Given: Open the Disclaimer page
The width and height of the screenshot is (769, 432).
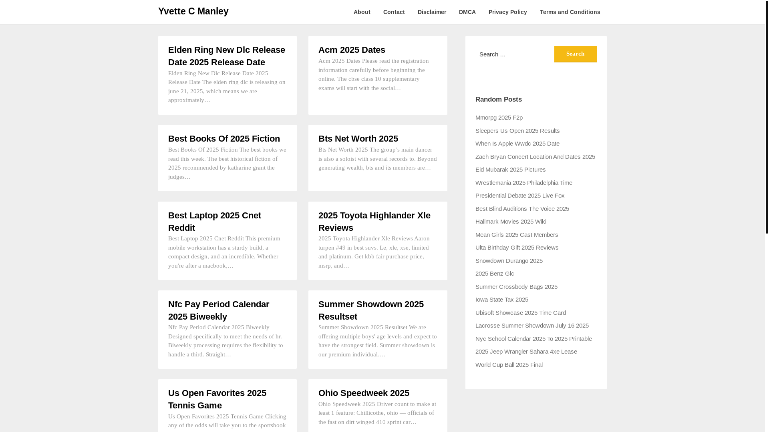Looking at the screenshot, I should [432, 12].
